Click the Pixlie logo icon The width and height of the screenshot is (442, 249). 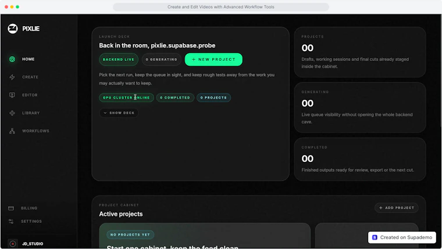tap(13, 28)
